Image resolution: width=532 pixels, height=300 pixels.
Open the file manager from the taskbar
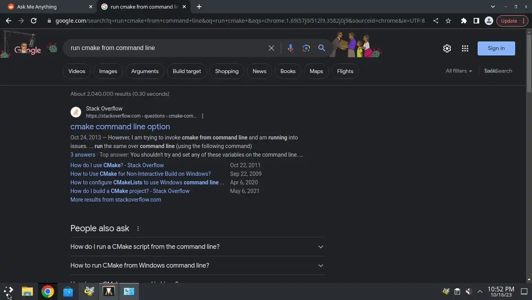[27, 291]
